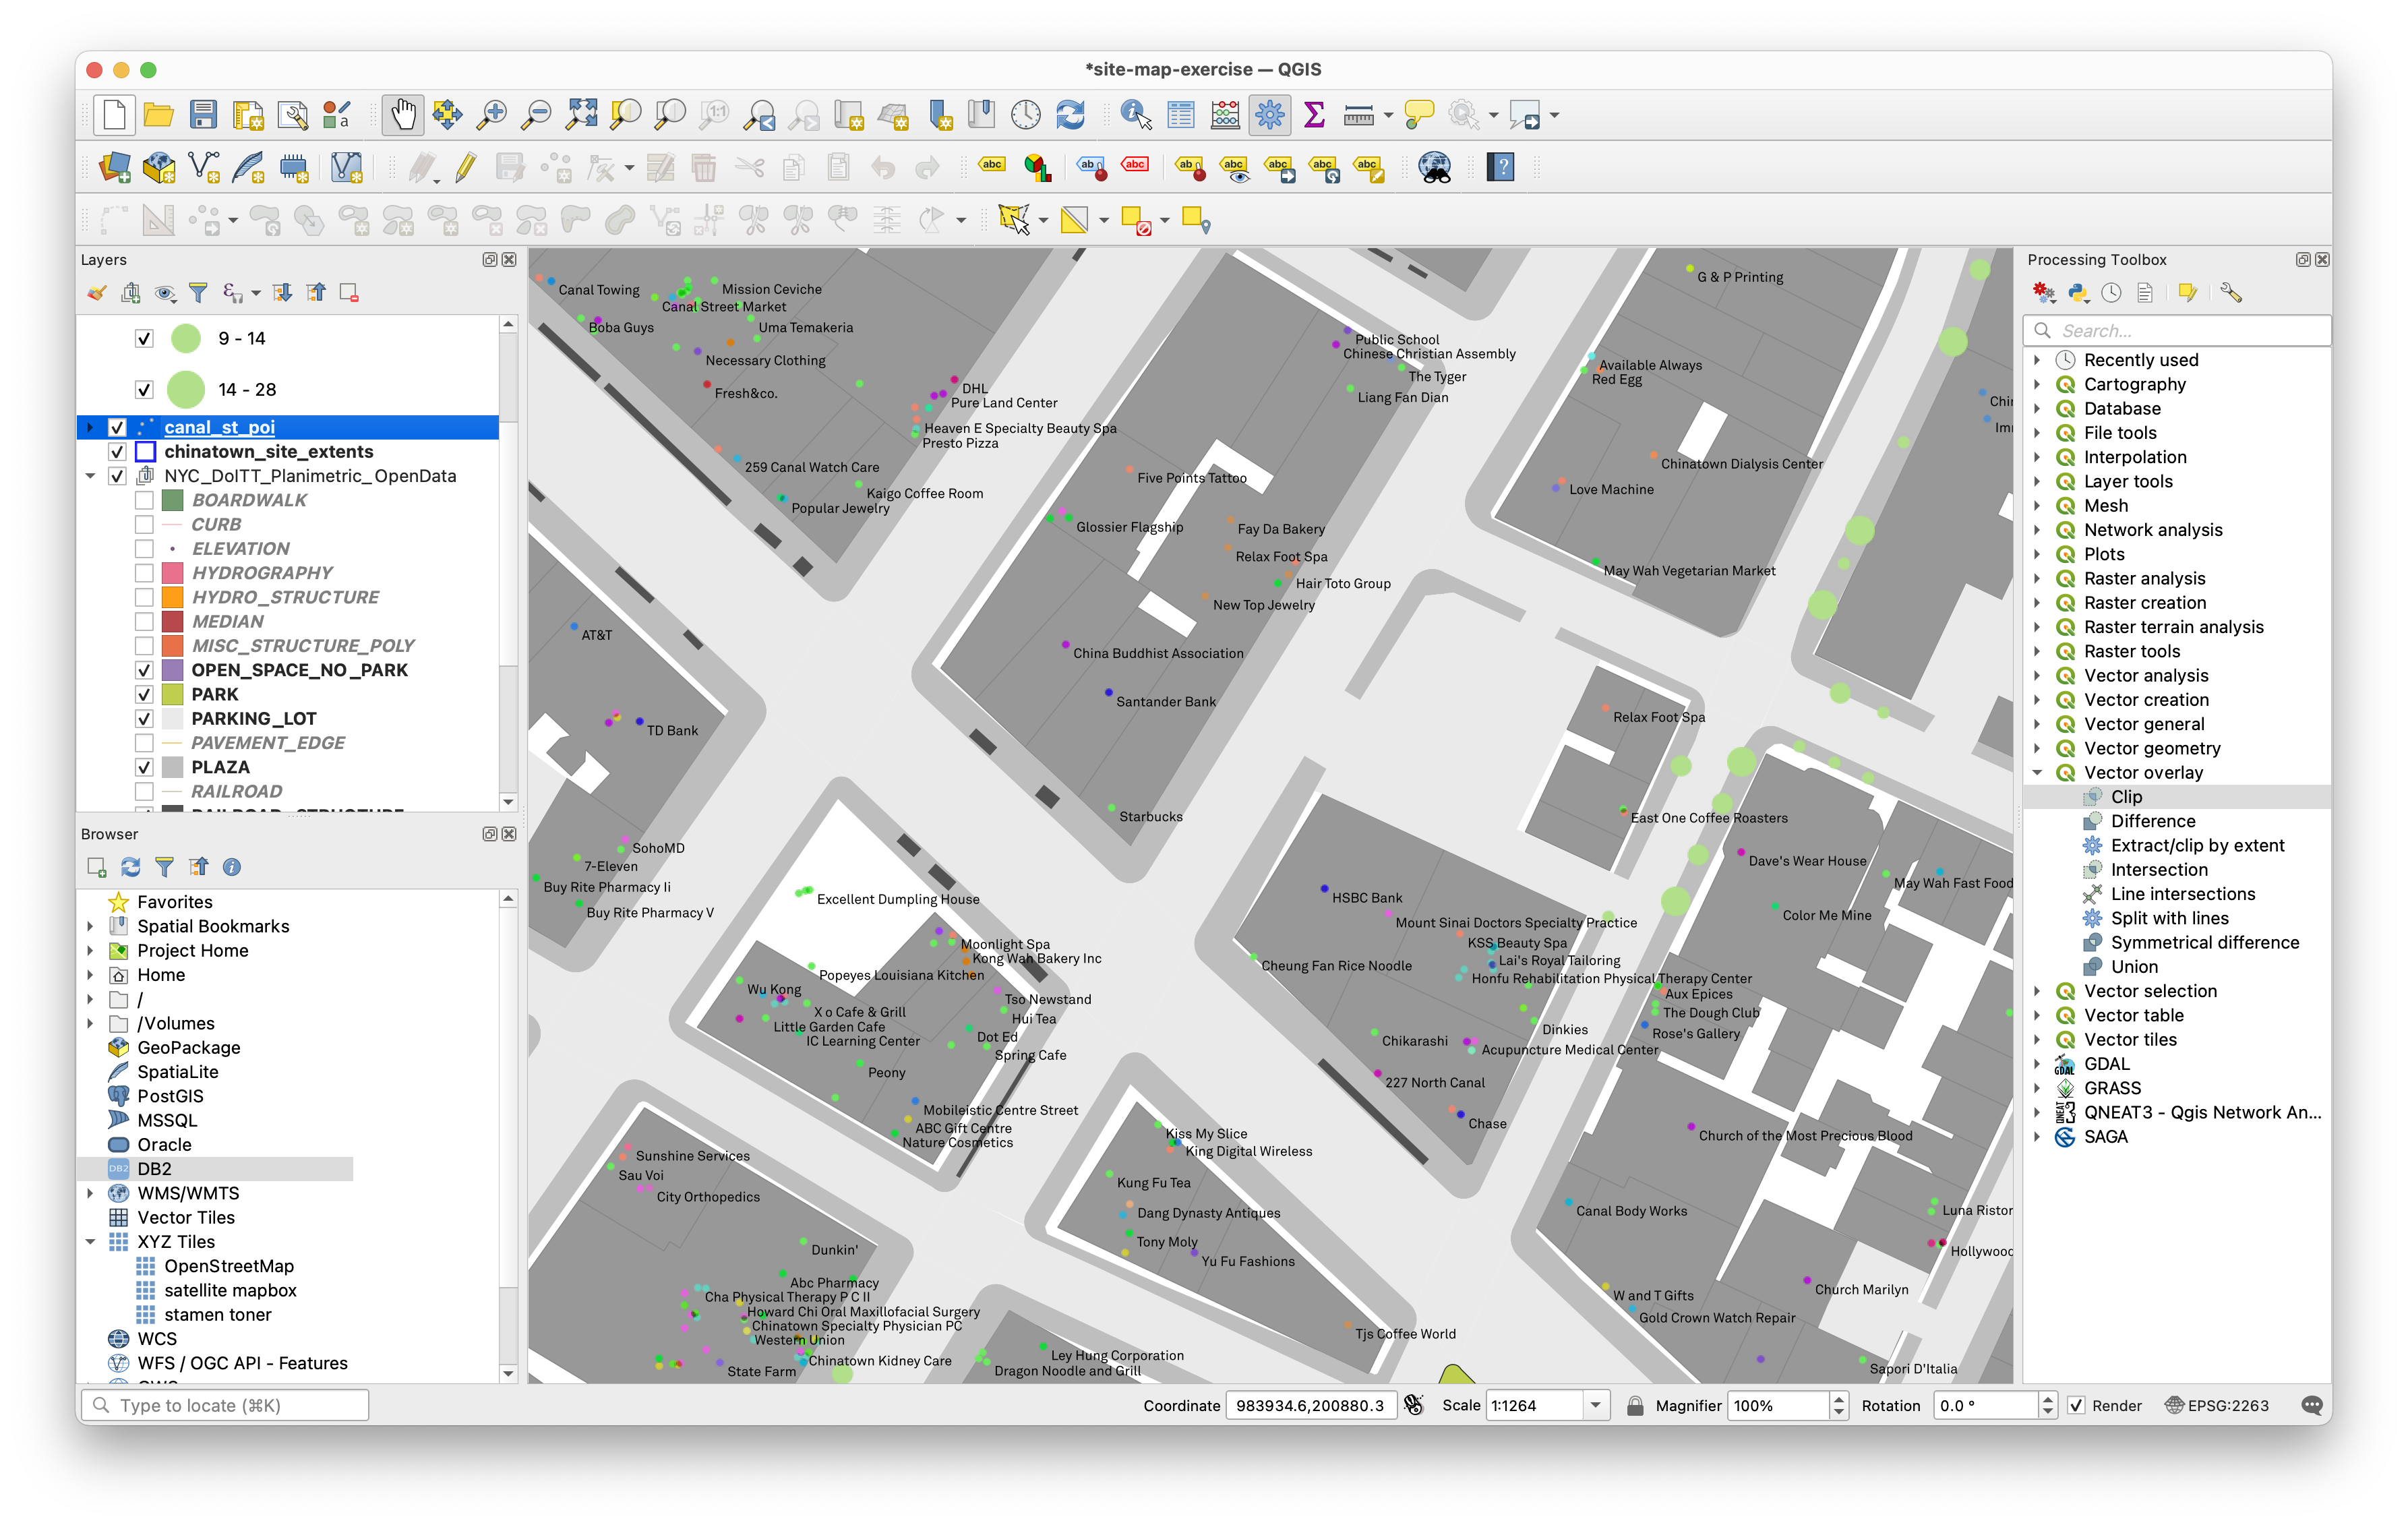
Task: Open the attribute table icon
Action: (x=1181, y=115)
